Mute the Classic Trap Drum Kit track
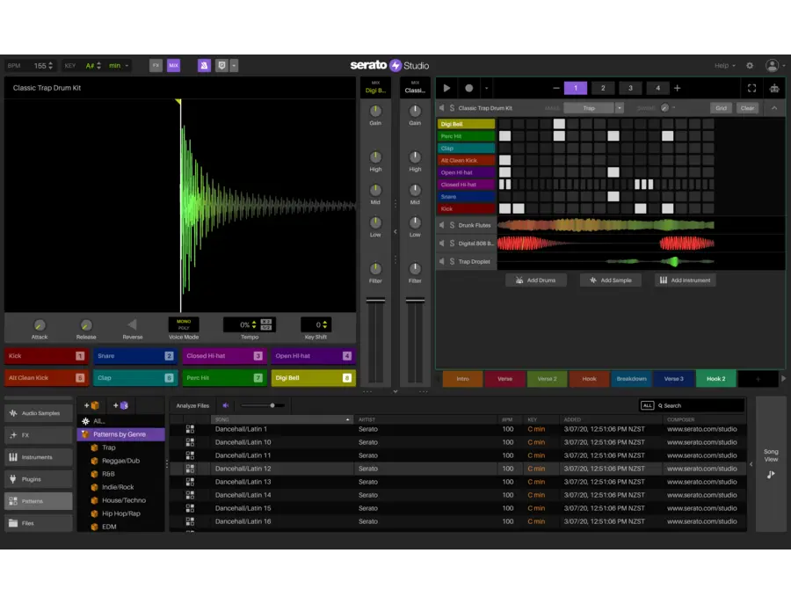This screenshot has width=791, height=604. click(x=441, y=108)
